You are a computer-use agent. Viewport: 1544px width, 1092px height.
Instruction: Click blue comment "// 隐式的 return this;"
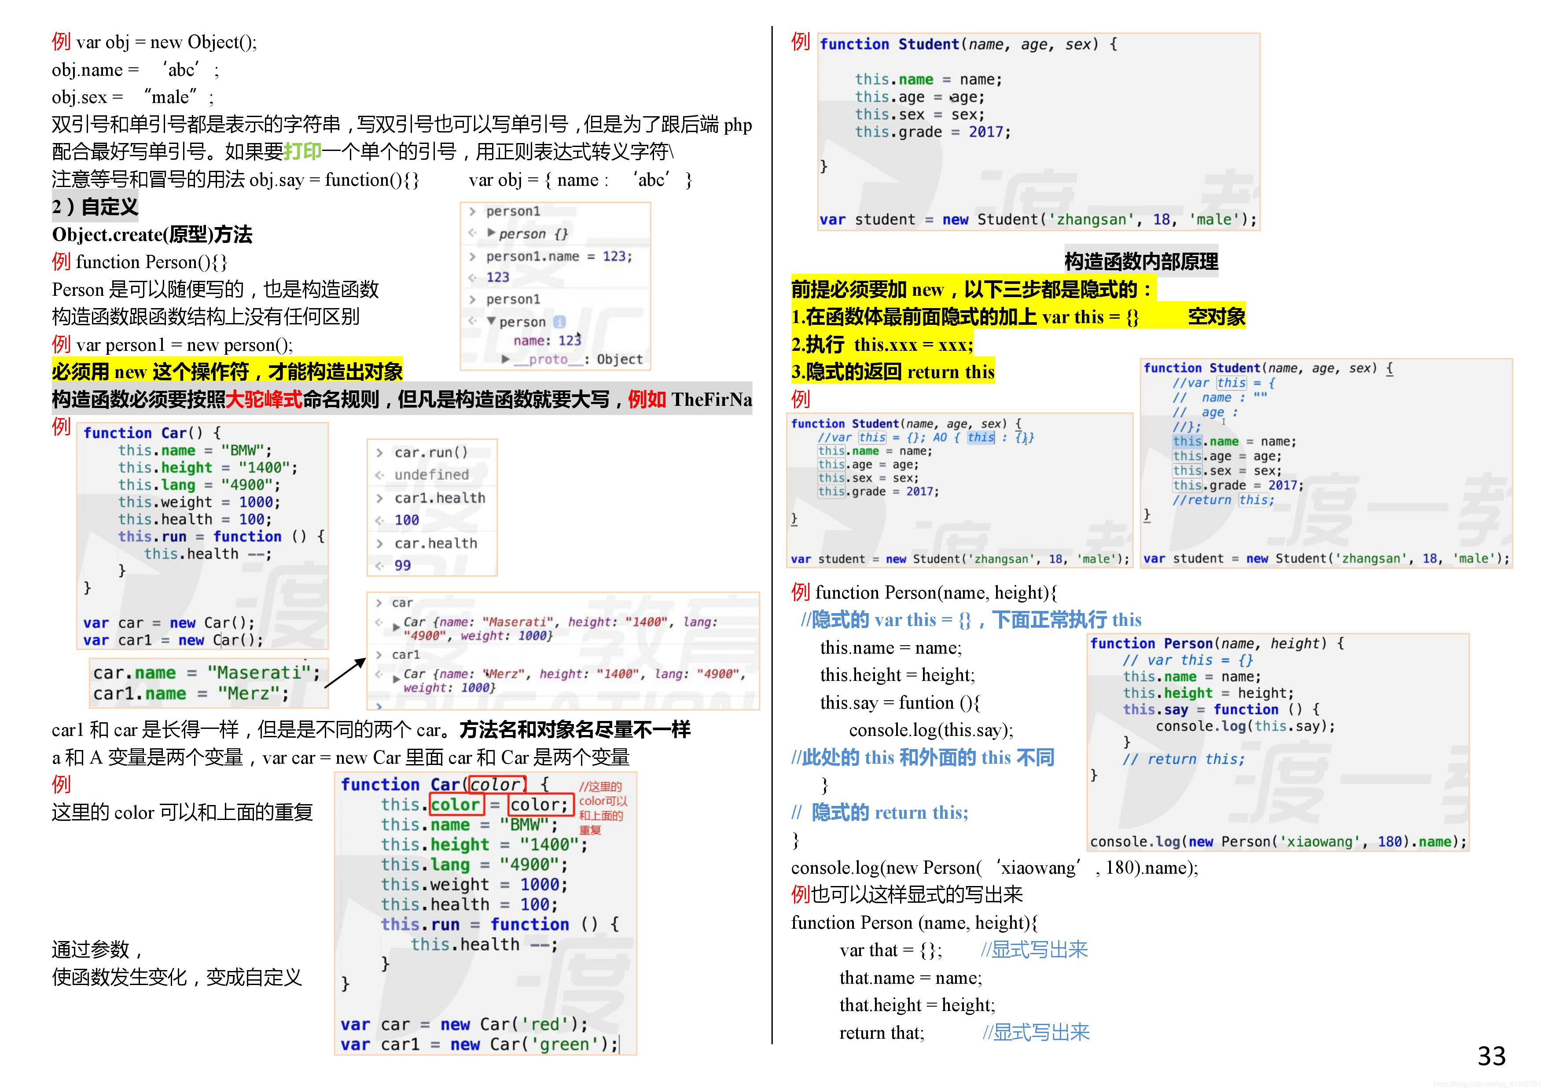(880, 812)
